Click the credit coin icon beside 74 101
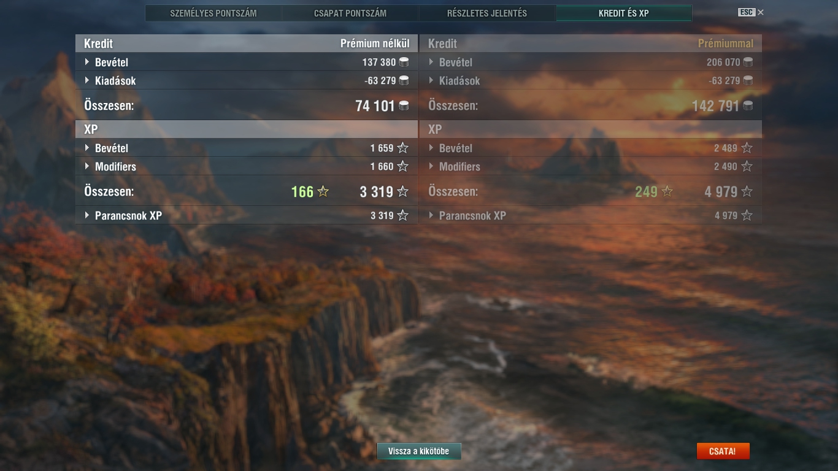Screen dimensions: 838x471 point(404,106)
